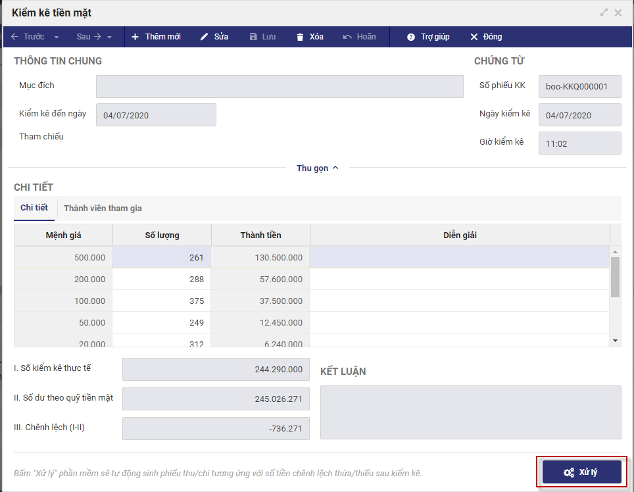Select quantity cell 261
The image size is (634, 492).
[162, 257]
